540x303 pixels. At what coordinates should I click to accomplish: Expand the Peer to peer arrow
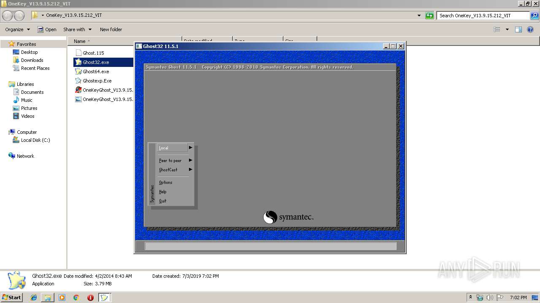[x=191, y=160]
